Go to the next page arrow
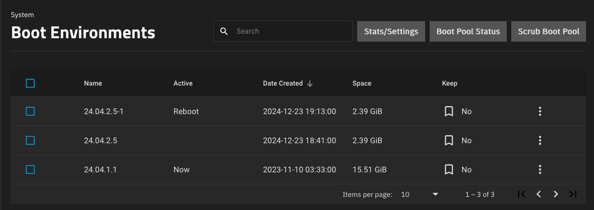 [x=556, y=194]
